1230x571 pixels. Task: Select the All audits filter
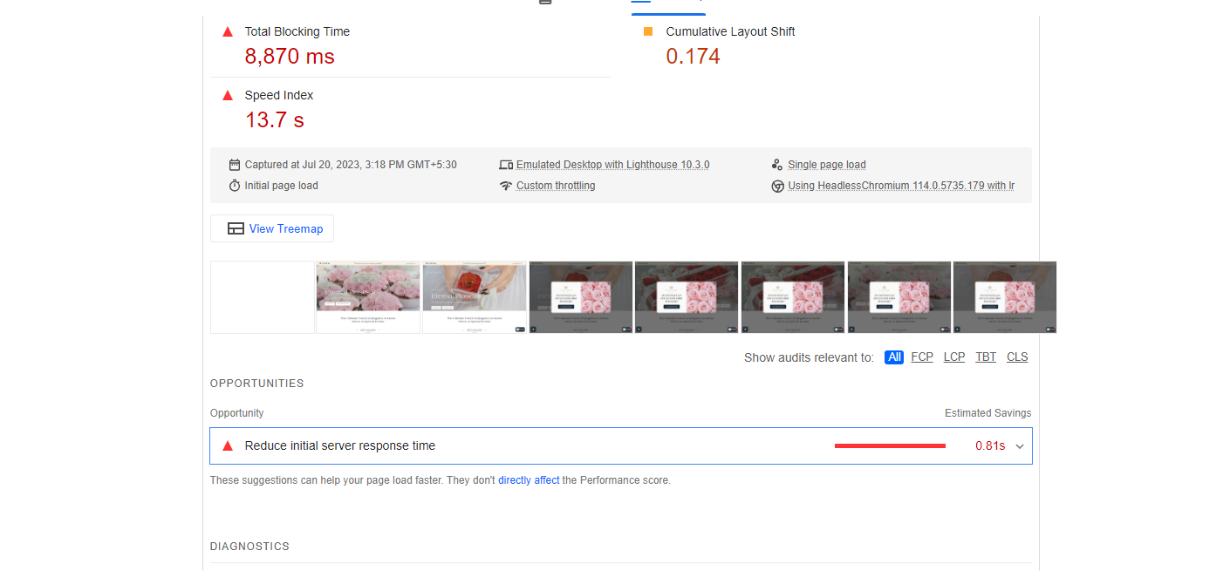[x=894, y=357]
